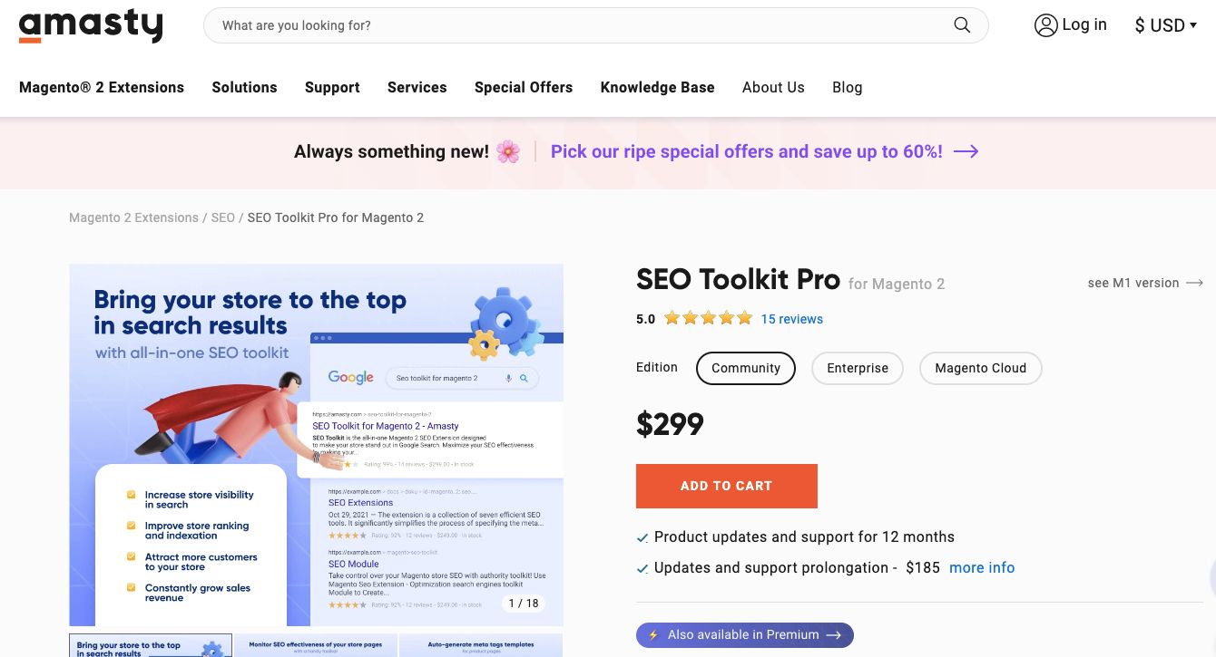This screenshot has width=1216, height=657.
Task: Click the first star in the product rating
Action: [672, 318]
